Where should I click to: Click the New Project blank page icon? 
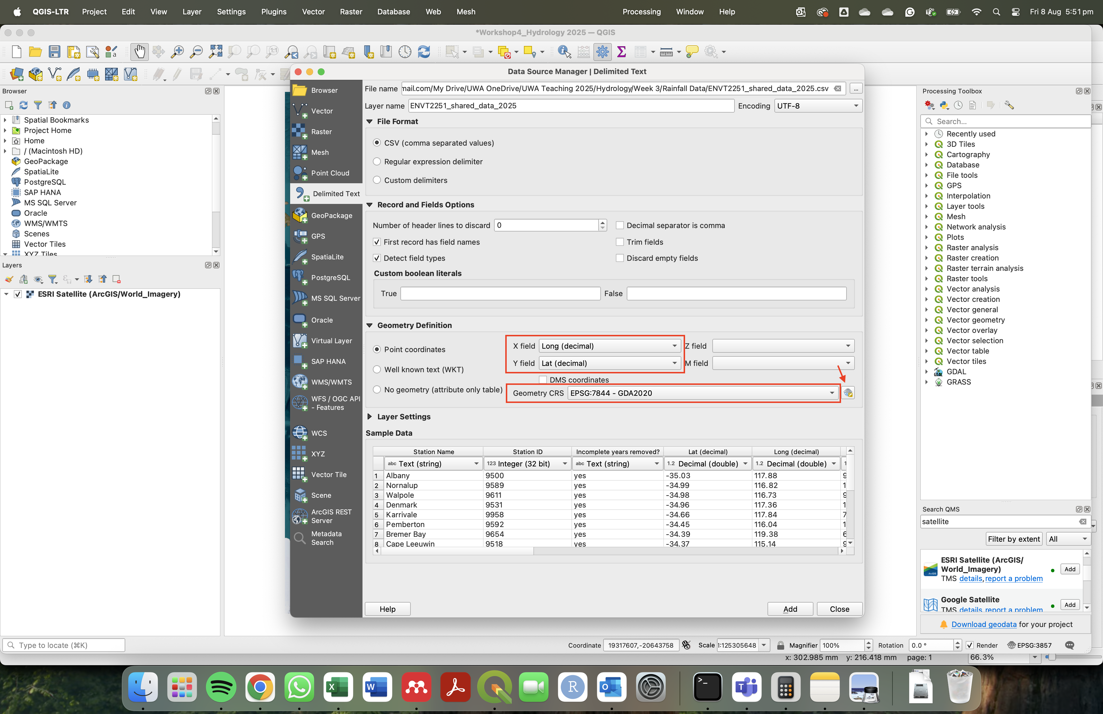coord(16,52)
